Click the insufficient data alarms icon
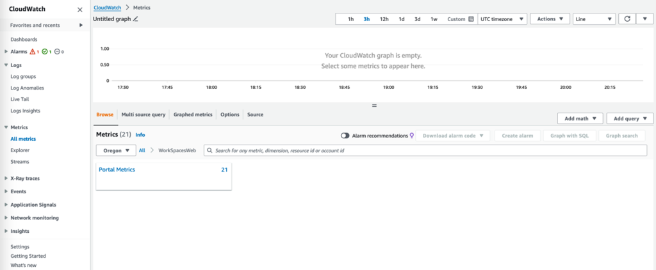The image size is (656, 270). [x=57, y=52]
